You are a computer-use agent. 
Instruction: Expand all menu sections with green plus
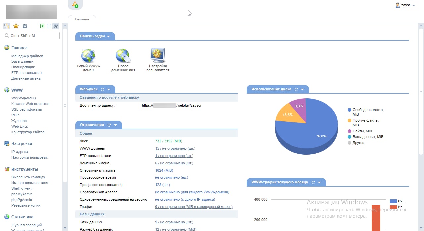[x=42, y=26]
